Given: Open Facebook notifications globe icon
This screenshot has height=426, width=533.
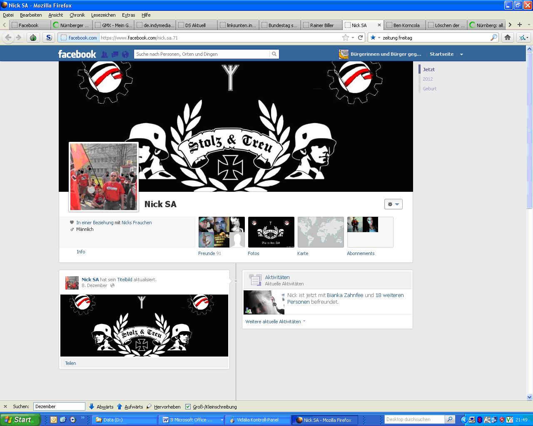Looking at the screenshot, I should click(125, 54).
